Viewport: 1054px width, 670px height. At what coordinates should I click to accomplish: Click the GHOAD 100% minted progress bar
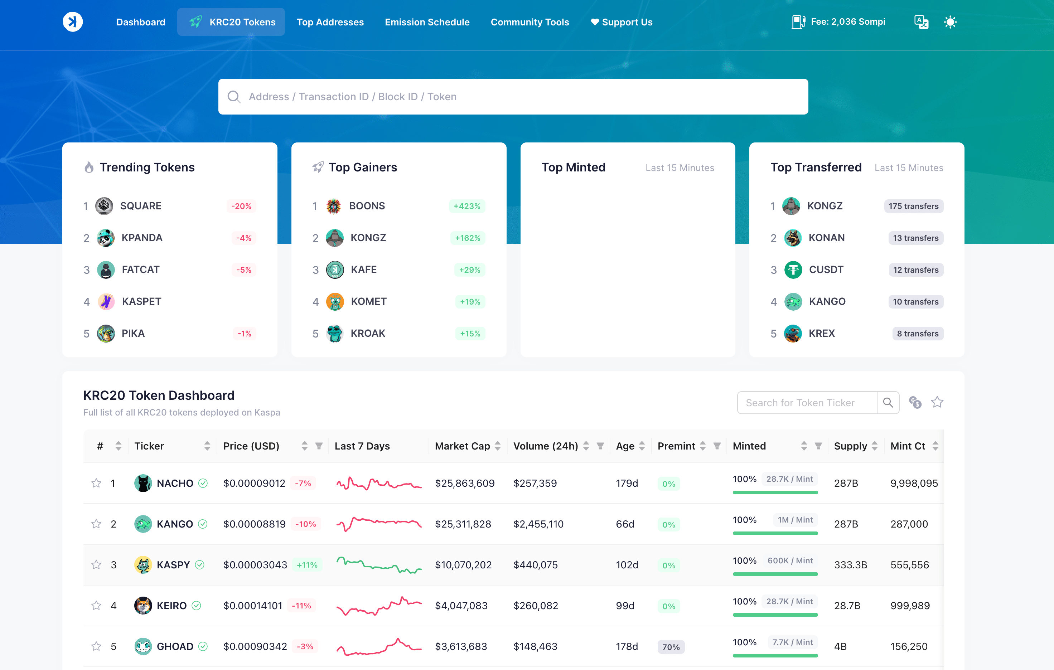775,656
